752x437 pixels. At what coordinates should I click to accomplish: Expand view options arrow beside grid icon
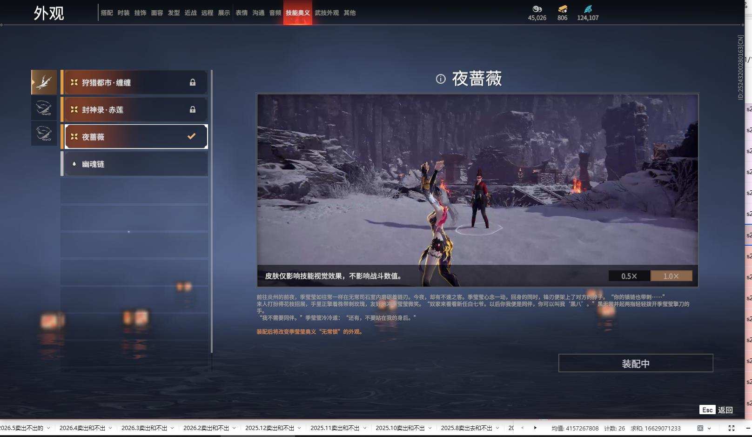click(x=709, y=428)
